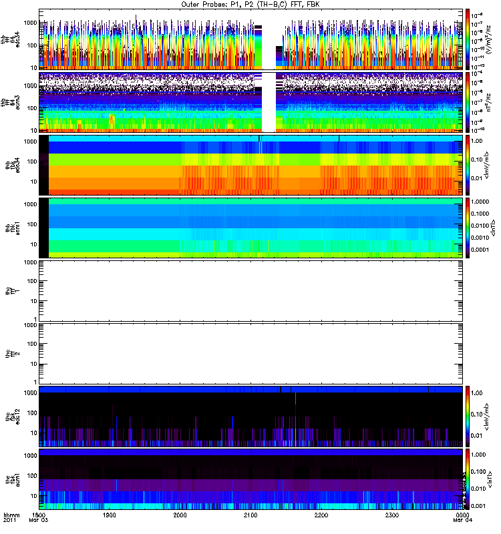501x534 pixels.
Task: Click the white data gap in top spectrogram
Action: pyautogui.click(x=269, y=39)
